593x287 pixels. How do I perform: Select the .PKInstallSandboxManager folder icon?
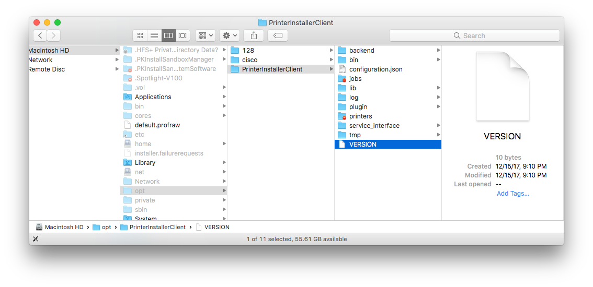pyautogui.click(x=128, y=59)
